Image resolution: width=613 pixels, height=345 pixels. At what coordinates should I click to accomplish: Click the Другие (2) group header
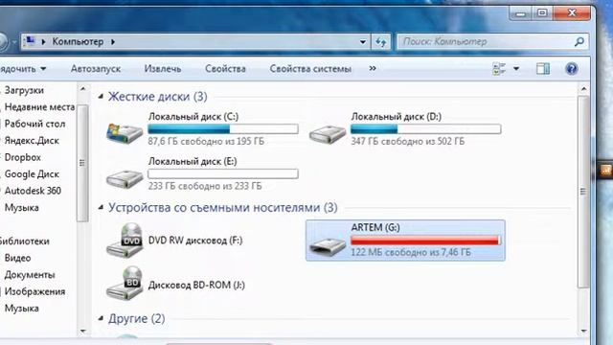[x=136, y=318]
